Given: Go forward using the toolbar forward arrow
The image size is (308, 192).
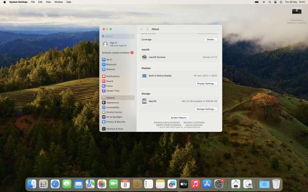Looking at the screenshot, I should point(147,29).
